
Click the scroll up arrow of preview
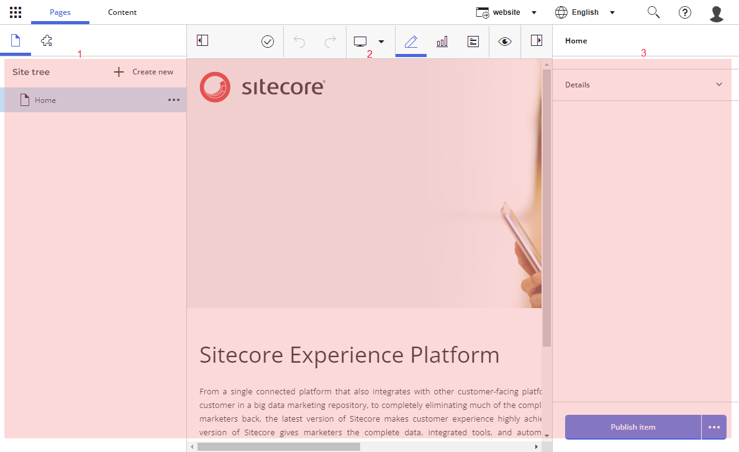point(546,64)
